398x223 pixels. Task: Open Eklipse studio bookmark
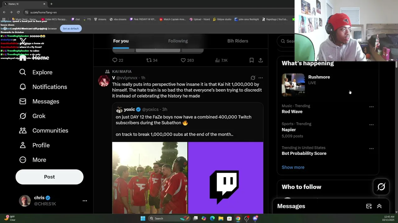pyautogui.click(x=222, y=19)
